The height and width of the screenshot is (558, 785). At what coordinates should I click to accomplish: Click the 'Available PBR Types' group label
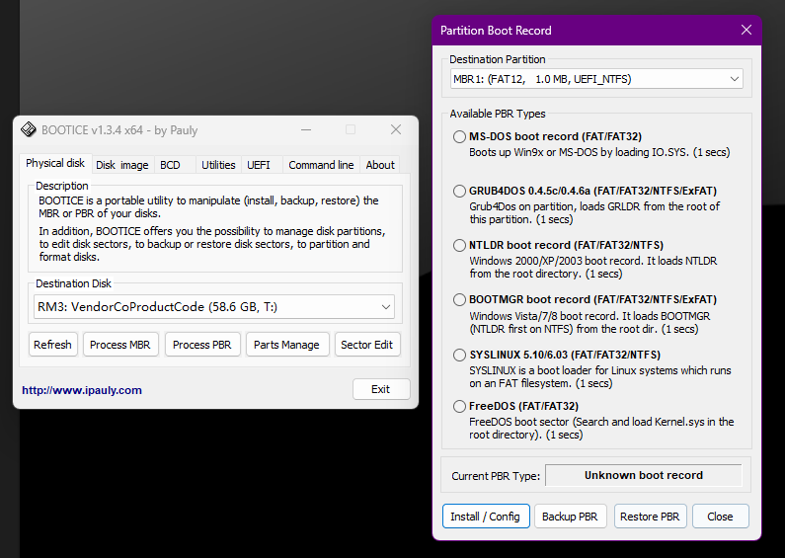point(497,114)
